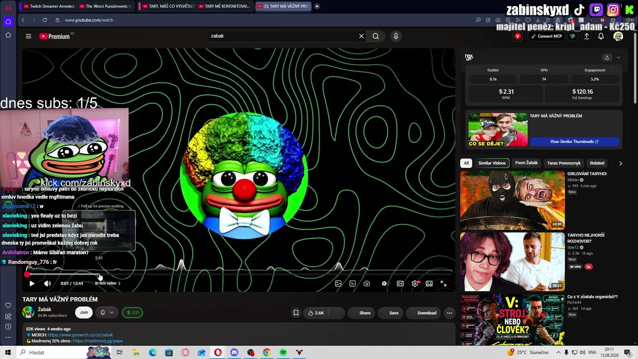638x359 pixels.
Task: Toggle closed captions CC button
Action: (400, 283)
